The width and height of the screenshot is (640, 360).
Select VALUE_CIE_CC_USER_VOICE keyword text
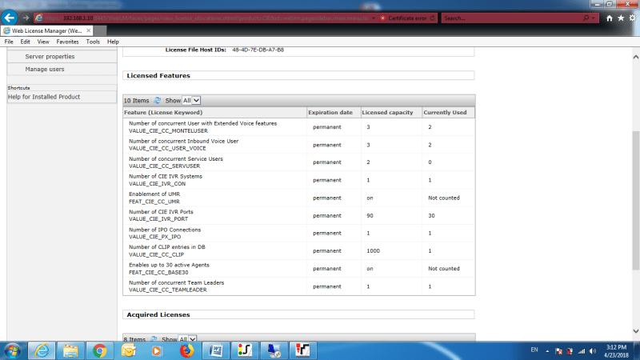[167, 148]
